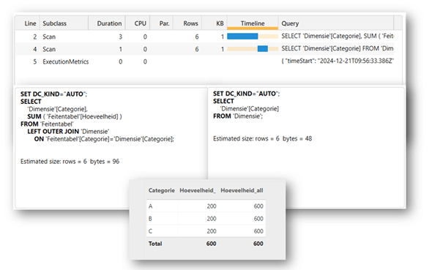Click the Hoeveelheid_all column header

[242, 190]
